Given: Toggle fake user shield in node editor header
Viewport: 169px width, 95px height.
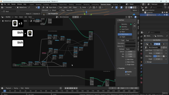Looking at the screenshot, I should click(x=73, y=17).
